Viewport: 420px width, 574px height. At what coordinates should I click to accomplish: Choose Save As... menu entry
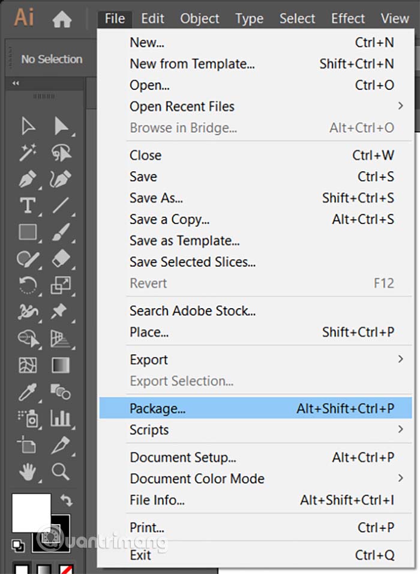[x=256, y=198]
